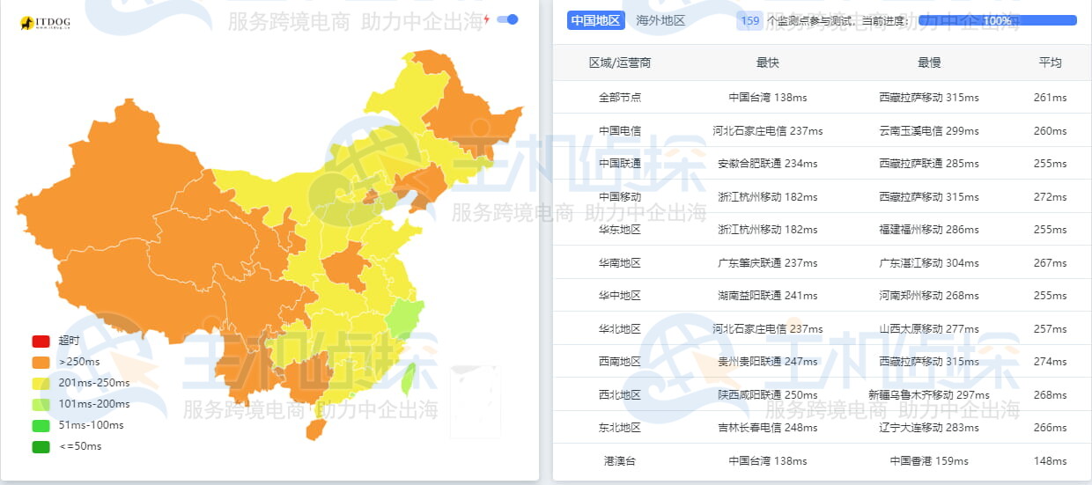Click the yellow 201ms-250ms legend swatch
Image resolution: width=1092 pixels, height=485 pixels.
41,383
